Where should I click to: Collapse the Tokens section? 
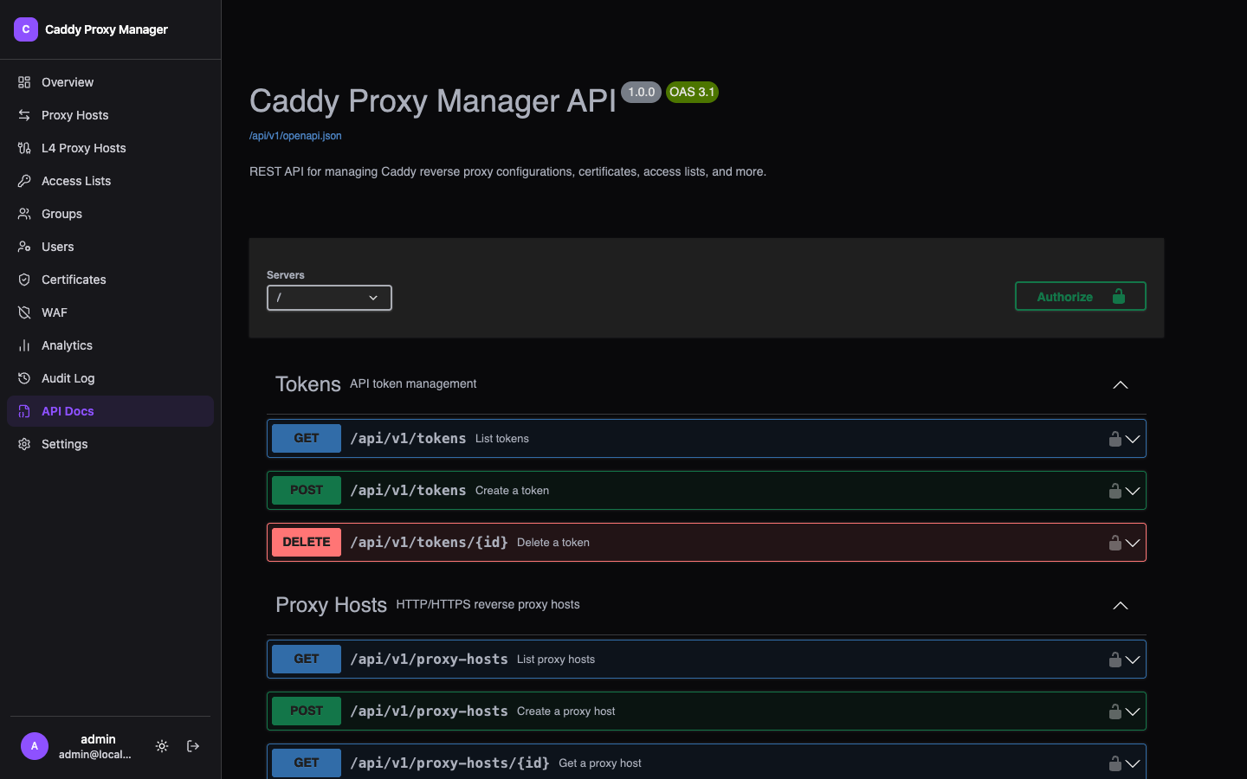(x=1120, y=384)
